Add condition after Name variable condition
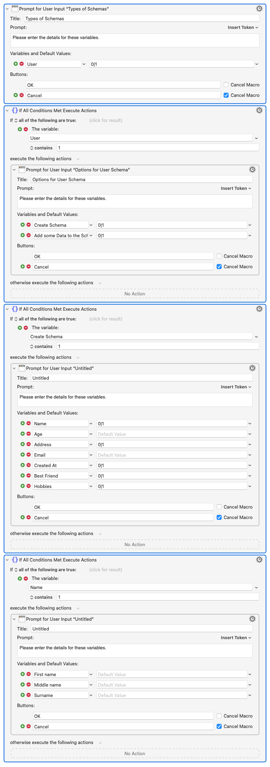 click(x=20, y=578)
